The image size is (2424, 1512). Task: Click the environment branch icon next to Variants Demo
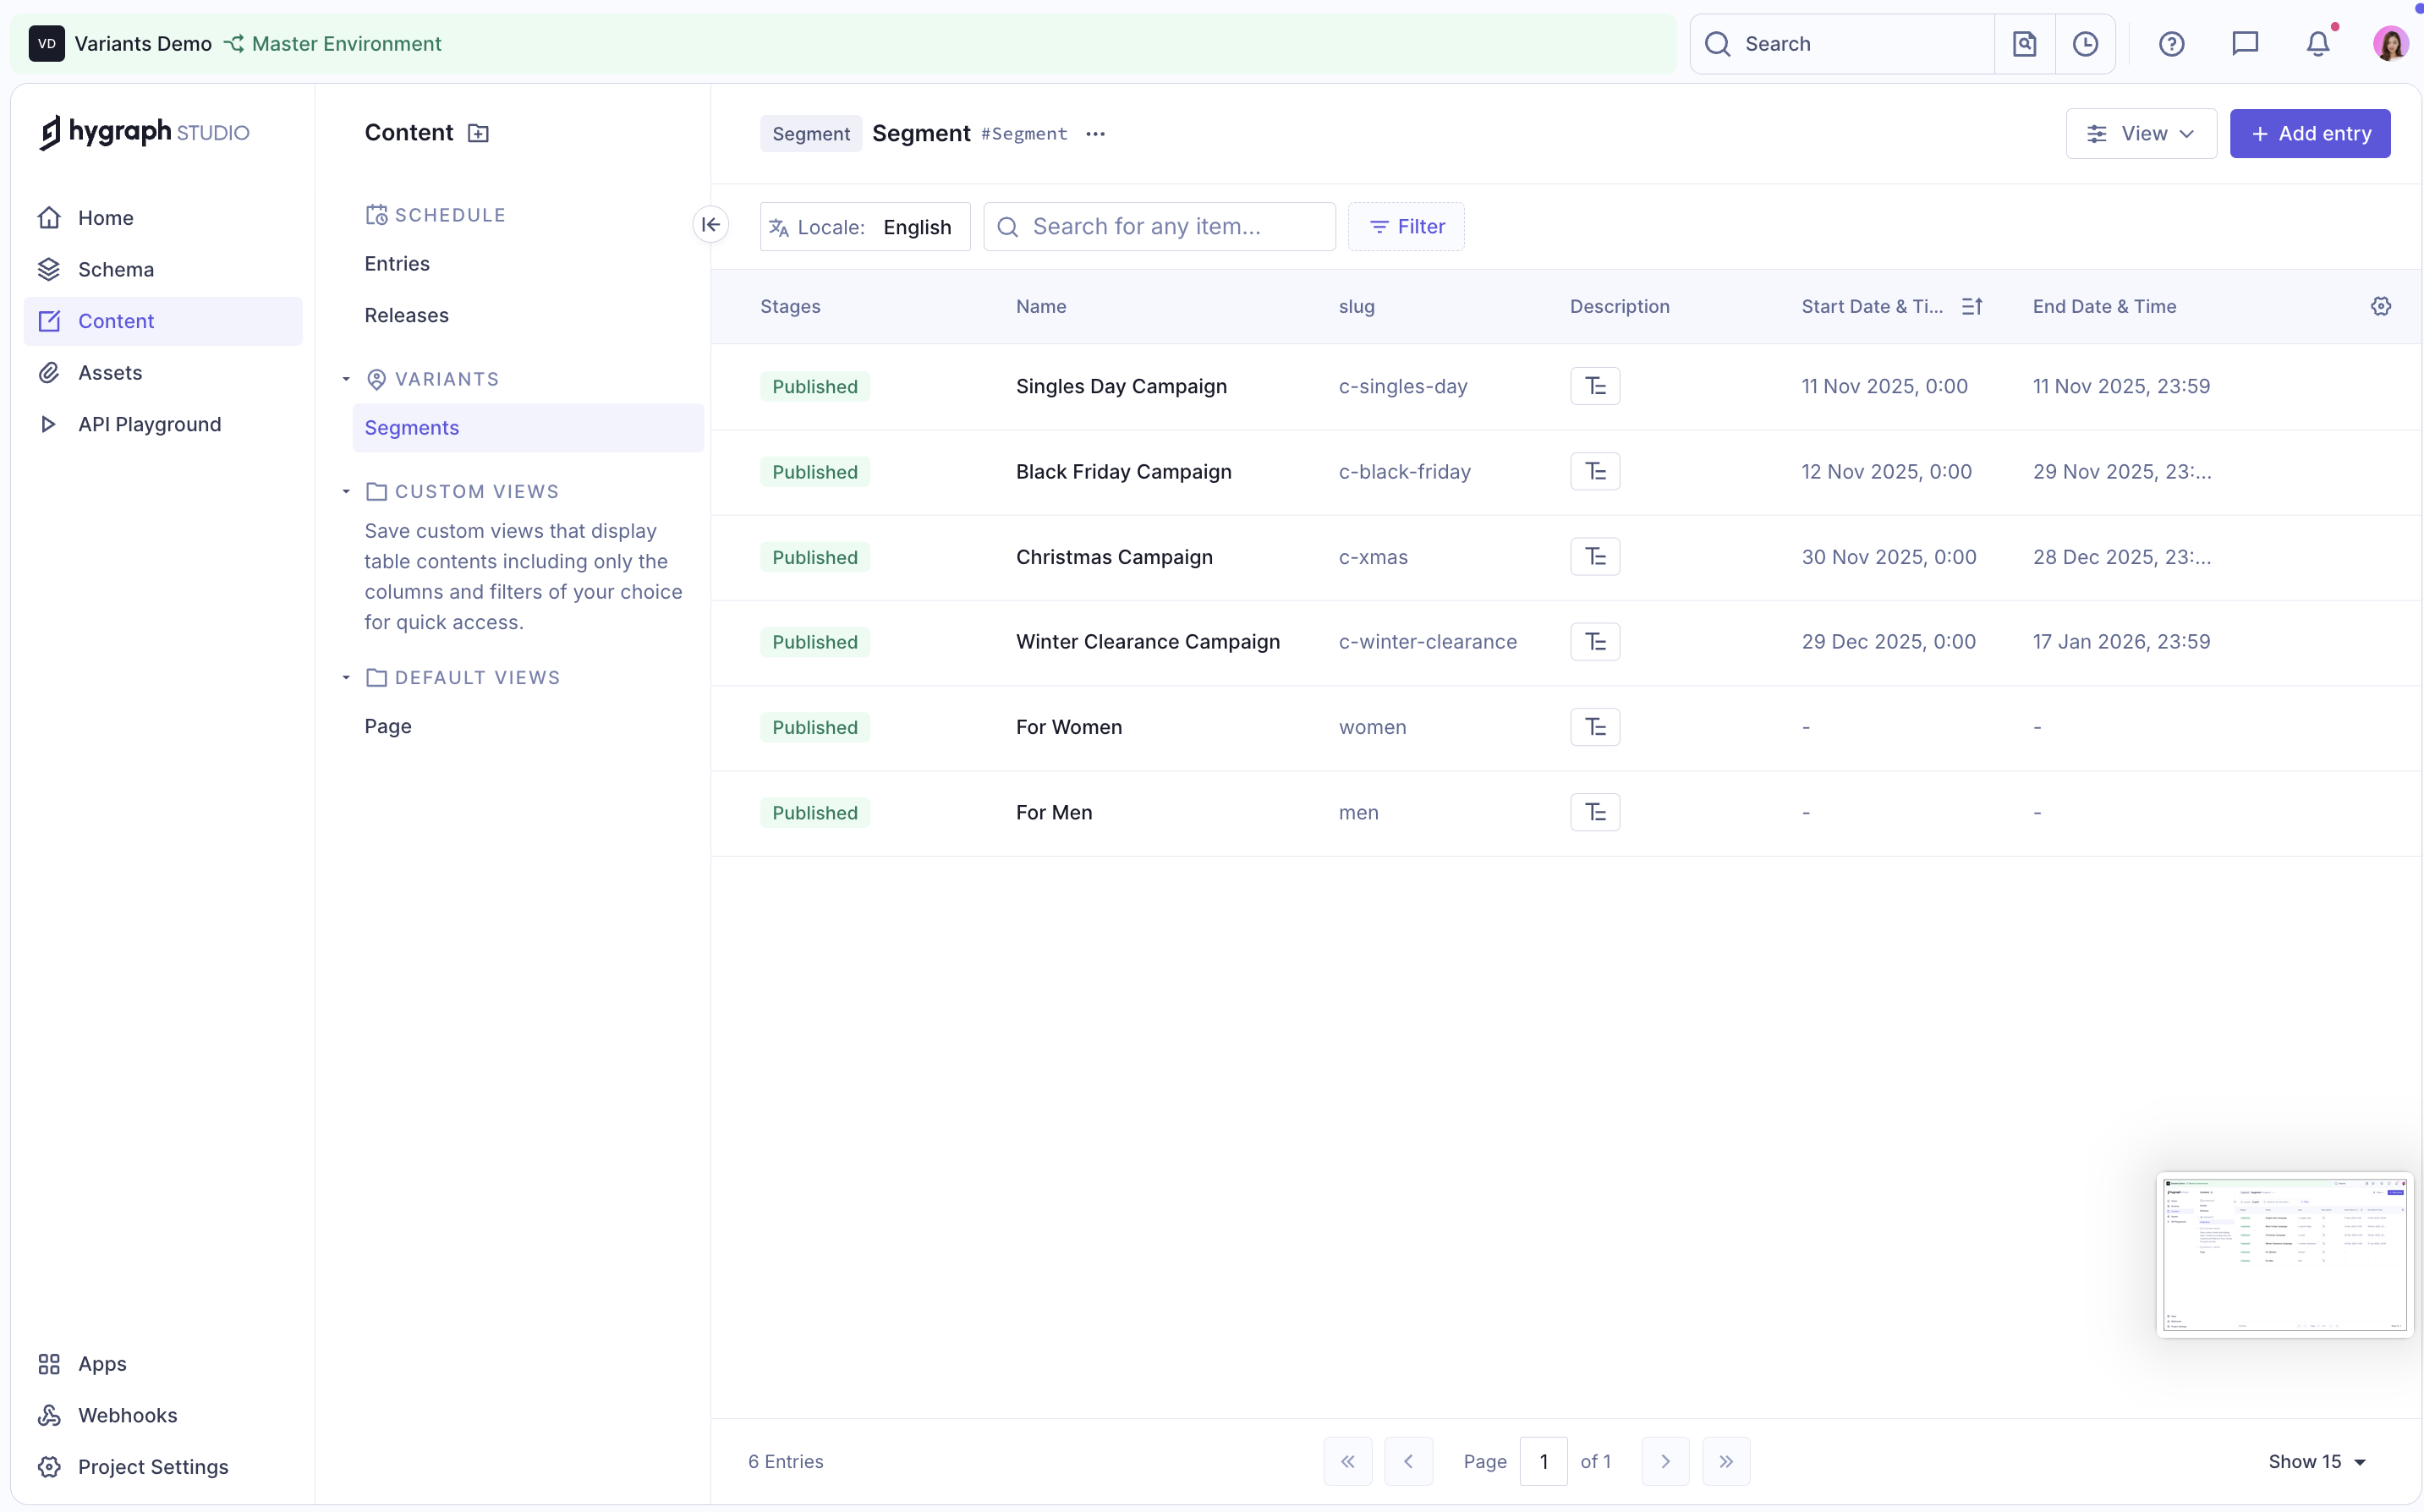click(x=234, y=43)
